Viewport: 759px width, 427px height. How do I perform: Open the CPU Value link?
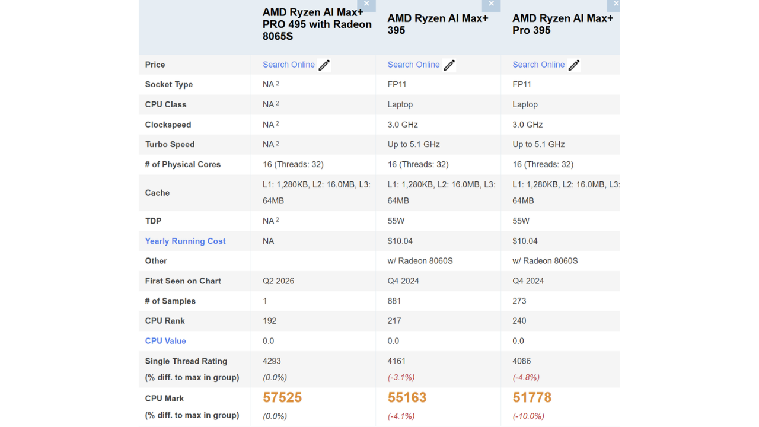[165, 341]
